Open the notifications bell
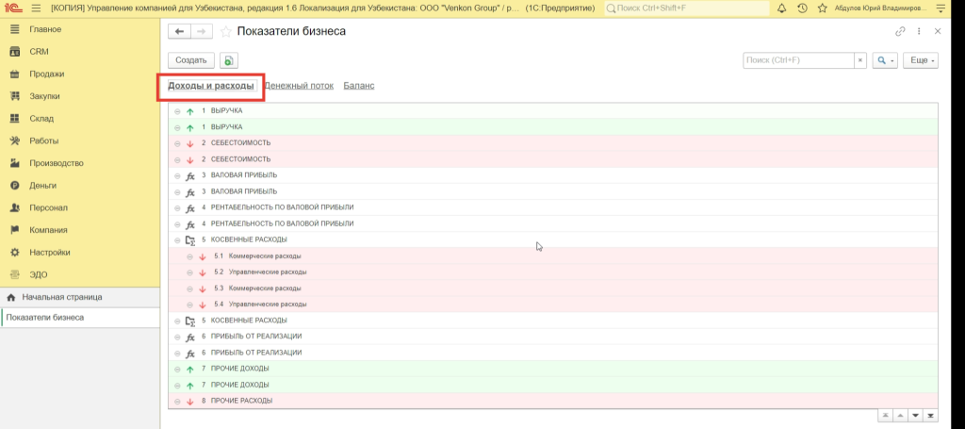 tap(781, 8)
